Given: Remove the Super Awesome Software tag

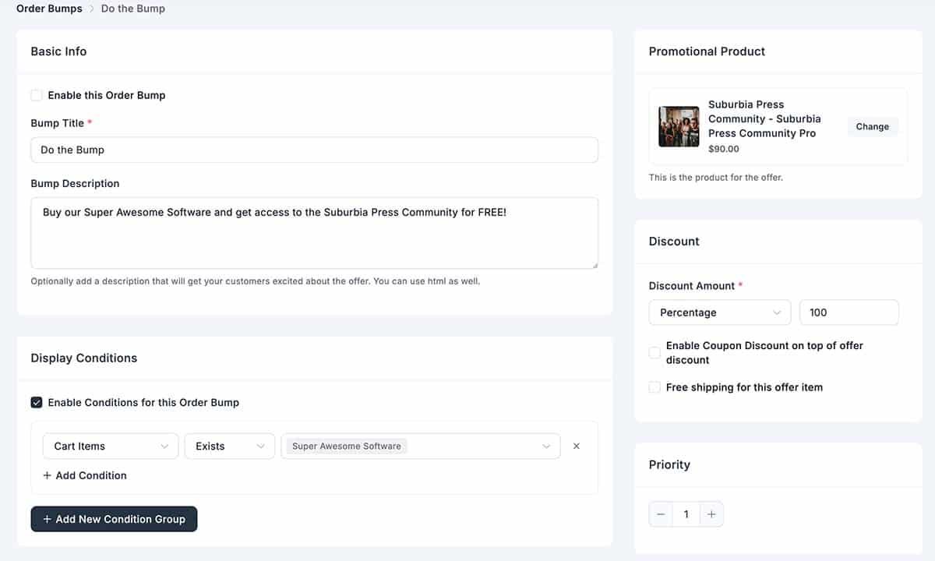Looking at the screenshot, I should pyautogui.click(x=347, y=446).
